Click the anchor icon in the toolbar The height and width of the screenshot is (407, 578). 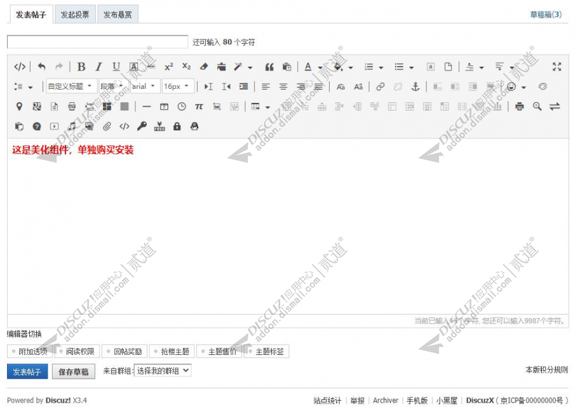tap(415, 86)
